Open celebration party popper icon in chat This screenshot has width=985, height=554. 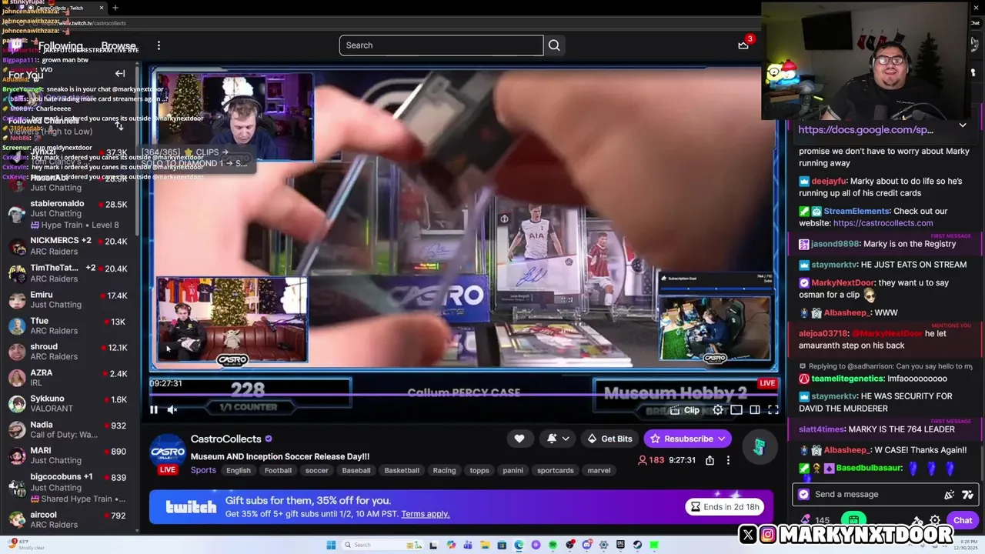coord(949,495)
